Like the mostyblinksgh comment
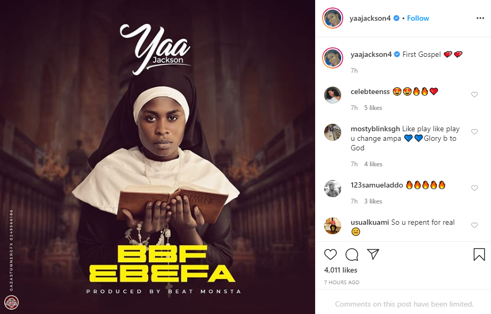 (475, 132)
